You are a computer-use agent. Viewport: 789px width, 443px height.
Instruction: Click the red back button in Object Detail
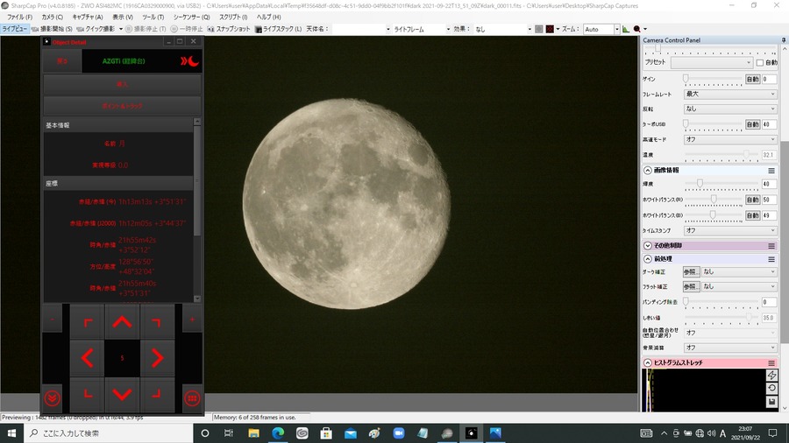62,61
